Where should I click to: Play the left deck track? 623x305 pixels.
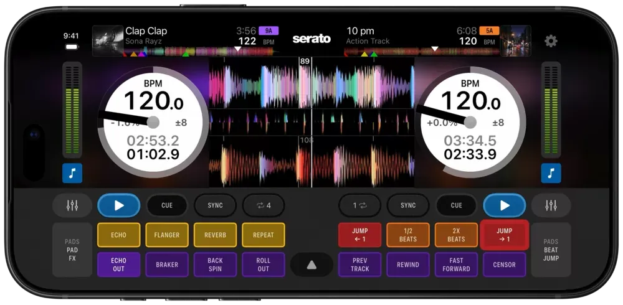pos(119,205)
